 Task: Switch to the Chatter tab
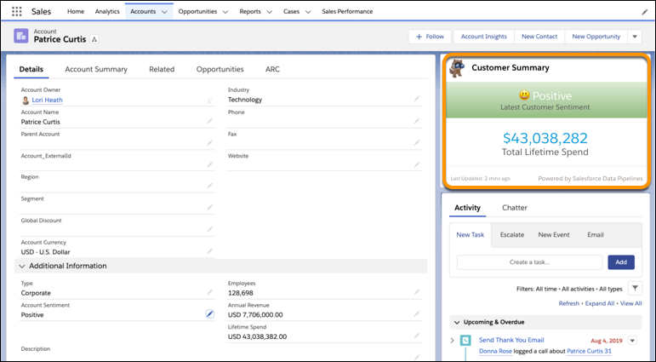(x=515, y=207)
